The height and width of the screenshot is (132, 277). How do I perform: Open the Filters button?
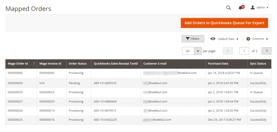(193, 39)
